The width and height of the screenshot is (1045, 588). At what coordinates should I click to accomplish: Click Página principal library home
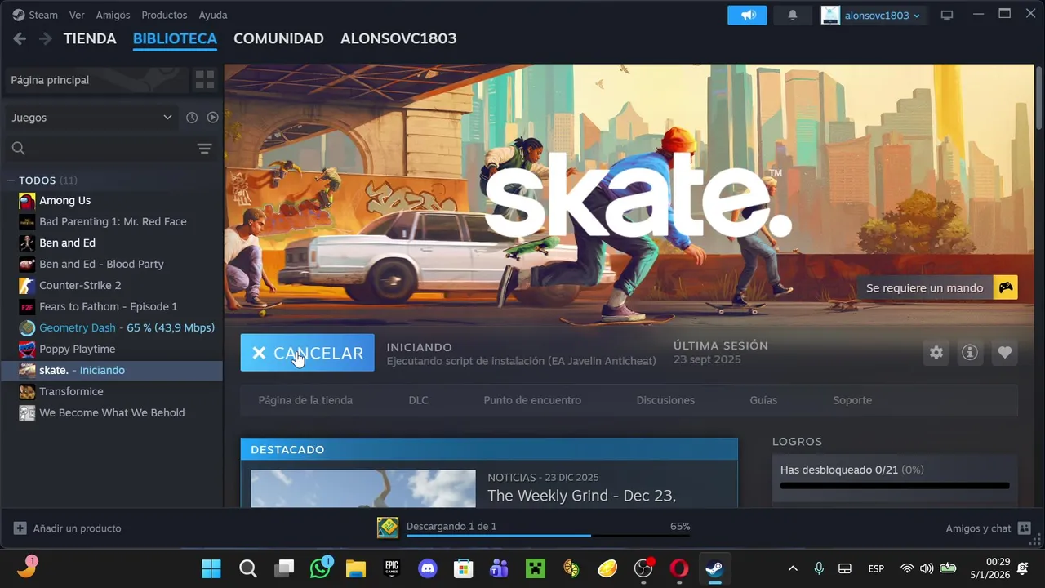point(96,80)
